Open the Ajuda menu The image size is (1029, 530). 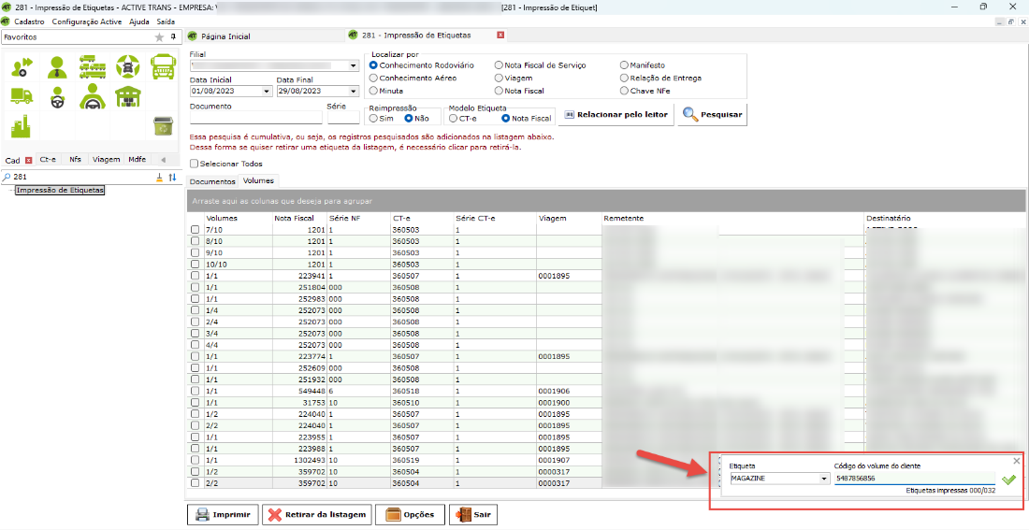coord(139,21)
